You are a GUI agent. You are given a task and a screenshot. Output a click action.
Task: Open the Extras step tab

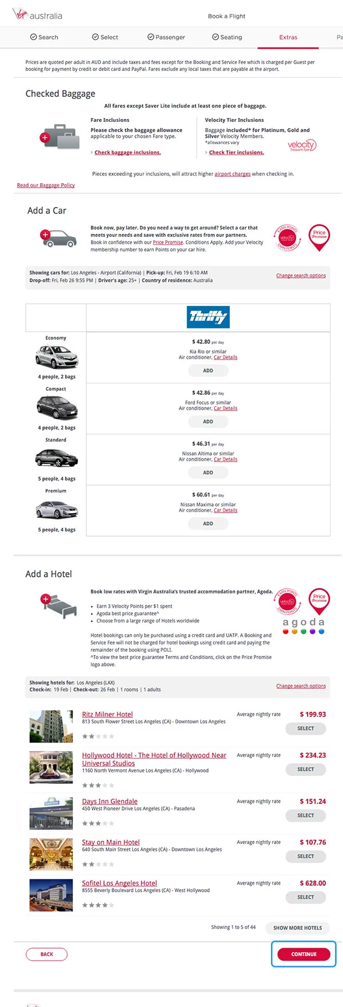pyautogui.click(x=288, y=37)
